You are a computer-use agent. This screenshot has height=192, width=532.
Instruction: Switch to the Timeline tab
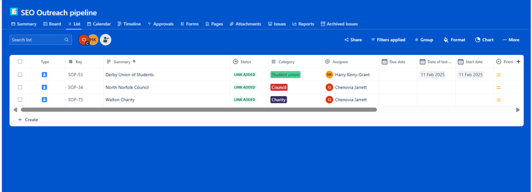[x=129, y=24]
